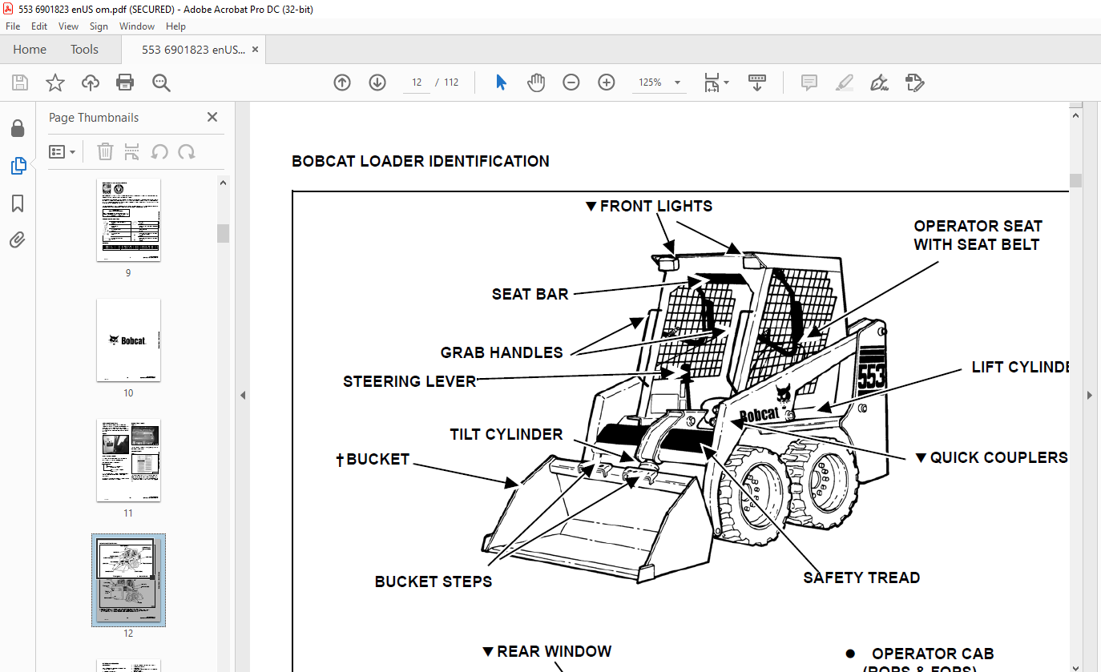Click the FRONT LIGHTS label
The image size is (1101, 672).
point(656,206)
